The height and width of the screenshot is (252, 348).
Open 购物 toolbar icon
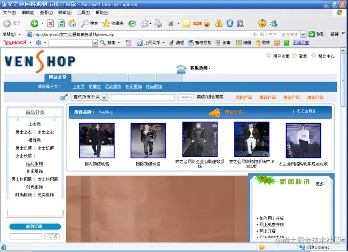(258, 42)
